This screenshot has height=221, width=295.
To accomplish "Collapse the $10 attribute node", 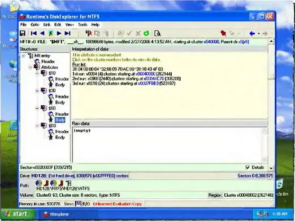I will pos(37,73).
